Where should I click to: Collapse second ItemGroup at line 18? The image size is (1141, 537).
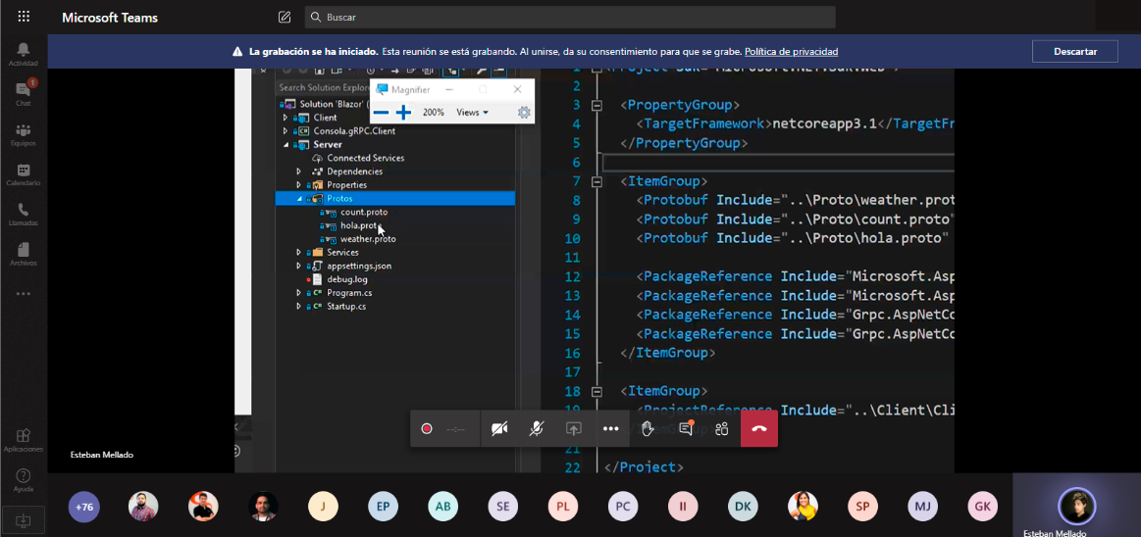pyautogui.click(x=597, y=391)
